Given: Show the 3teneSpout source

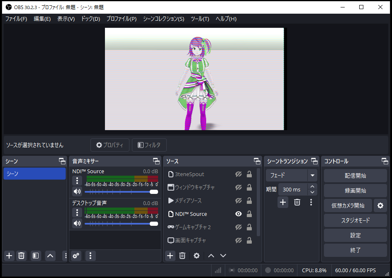Looking at the screenshot, I should 239,174.
